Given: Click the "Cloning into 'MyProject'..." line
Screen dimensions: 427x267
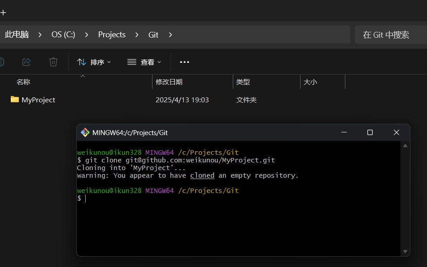Looking at the screenshot, I should pos(131,168).
